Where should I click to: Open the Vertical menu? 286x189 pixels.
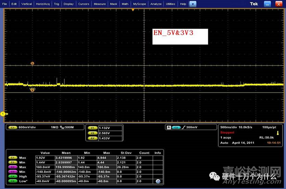[x=26, y=4]
